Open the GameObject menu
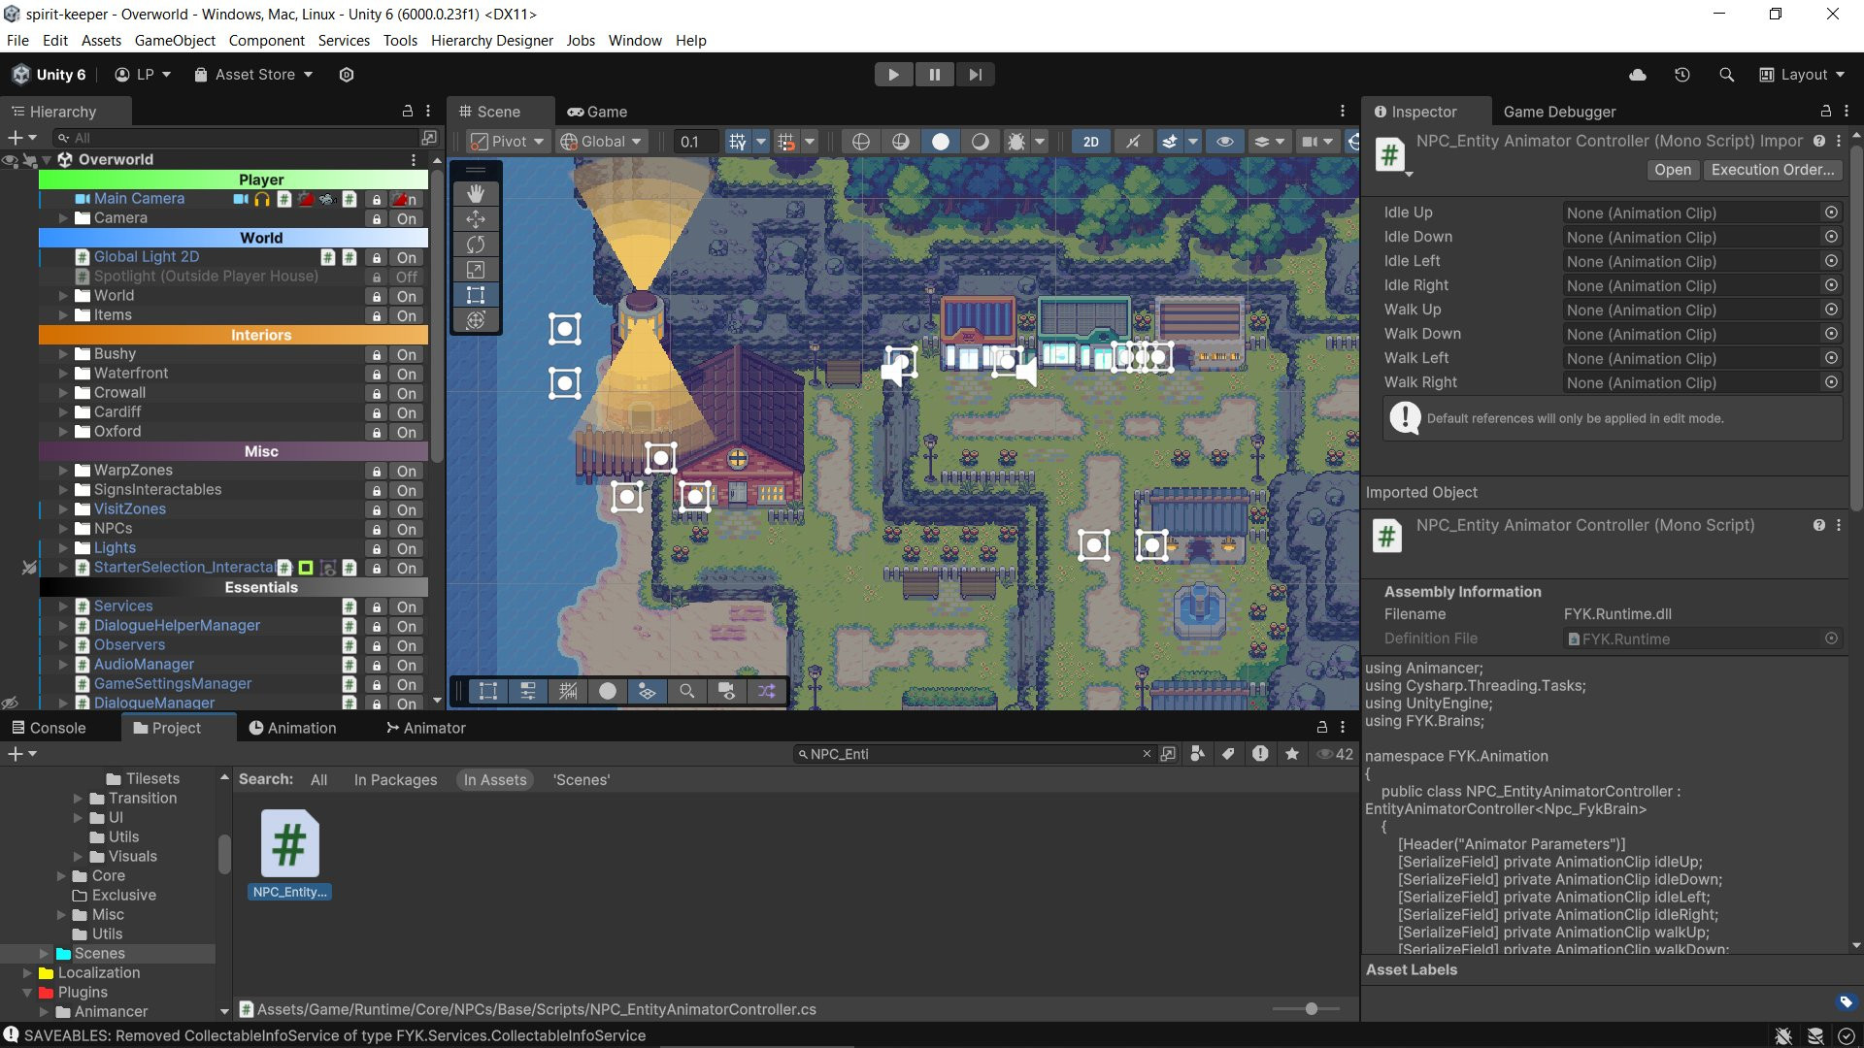 [175, 41]
